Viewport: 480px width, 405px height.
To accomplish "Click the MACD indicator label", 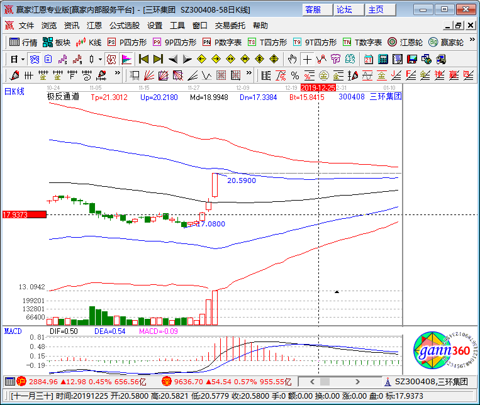I will [x=13, y=331].
